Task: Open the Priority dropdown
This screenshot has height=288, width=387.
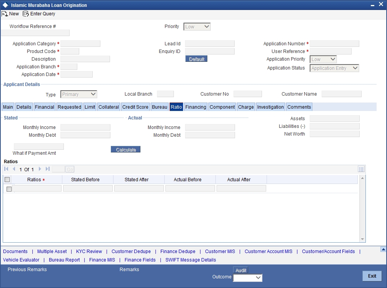Action: [x=197, y=26]
